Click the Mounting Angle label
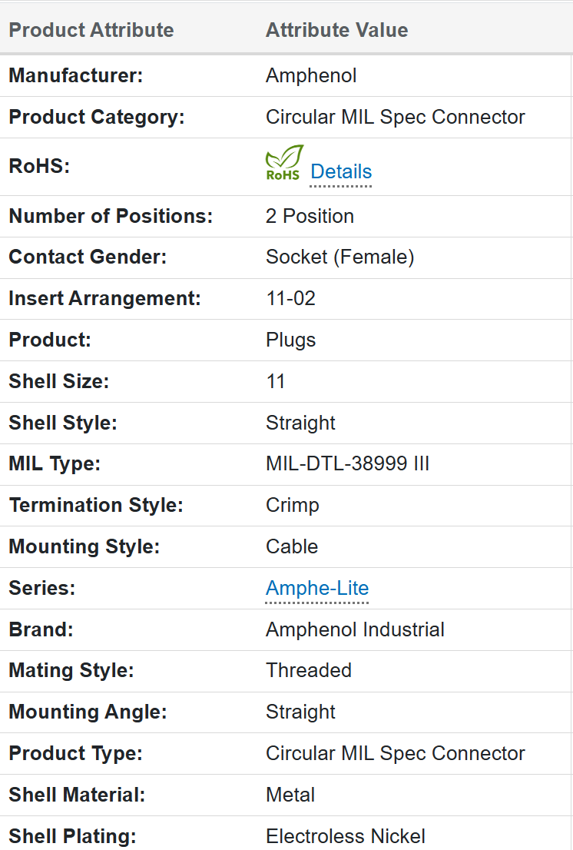573x850 pixels. tap(88, 712)
